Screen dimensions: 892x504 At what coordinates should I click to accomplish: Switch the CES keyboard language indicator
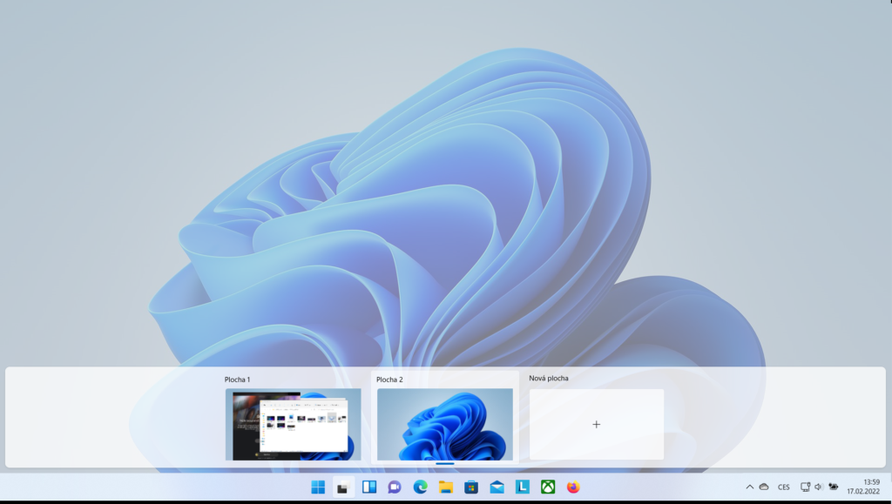click(783, 487)
